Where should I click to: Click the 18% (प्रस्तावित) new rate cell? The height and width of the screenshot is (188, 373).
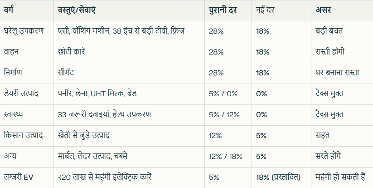coord(281,178)
